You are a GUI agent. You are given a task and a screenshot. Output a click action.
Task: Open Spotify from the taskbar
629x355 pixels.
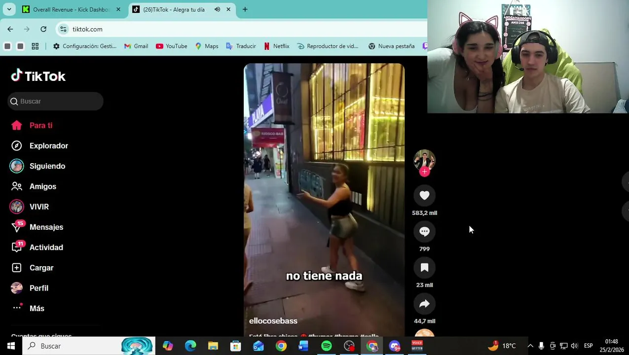(327, 346)
